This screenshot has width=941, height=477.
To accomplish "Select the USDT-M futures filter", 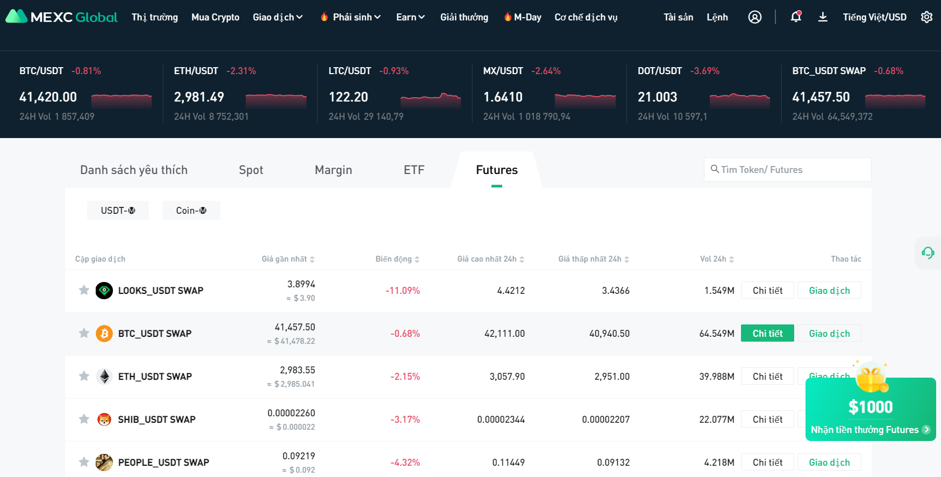I will [x=118, y=211].
